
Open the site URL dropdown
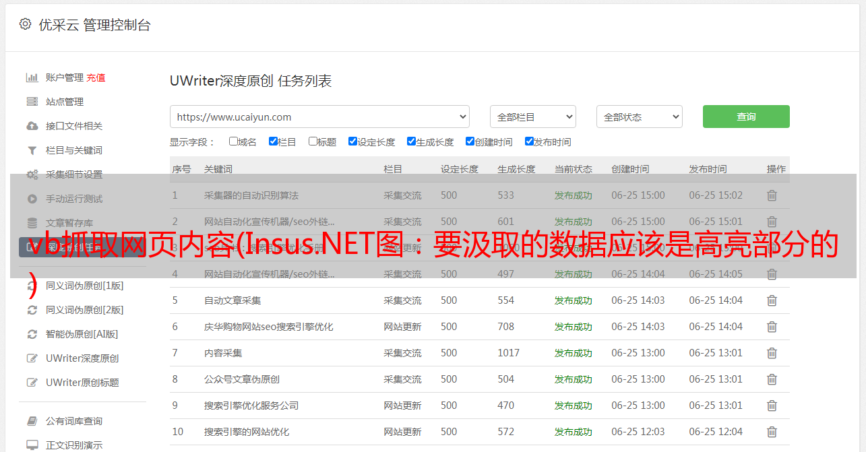pos(319,117)
